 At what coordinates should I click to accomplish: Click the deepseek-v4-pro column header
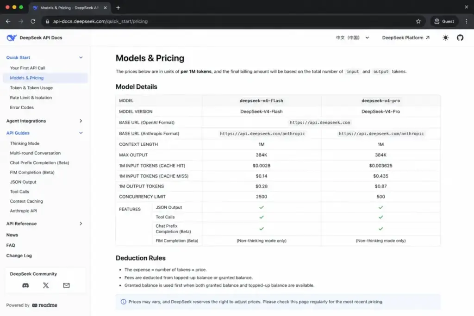(380, 100)
